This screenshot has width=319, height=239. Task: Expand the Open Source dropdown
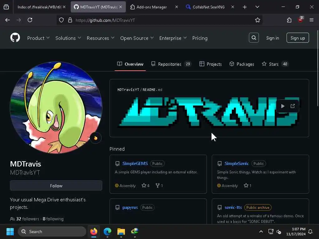[137, 38]
